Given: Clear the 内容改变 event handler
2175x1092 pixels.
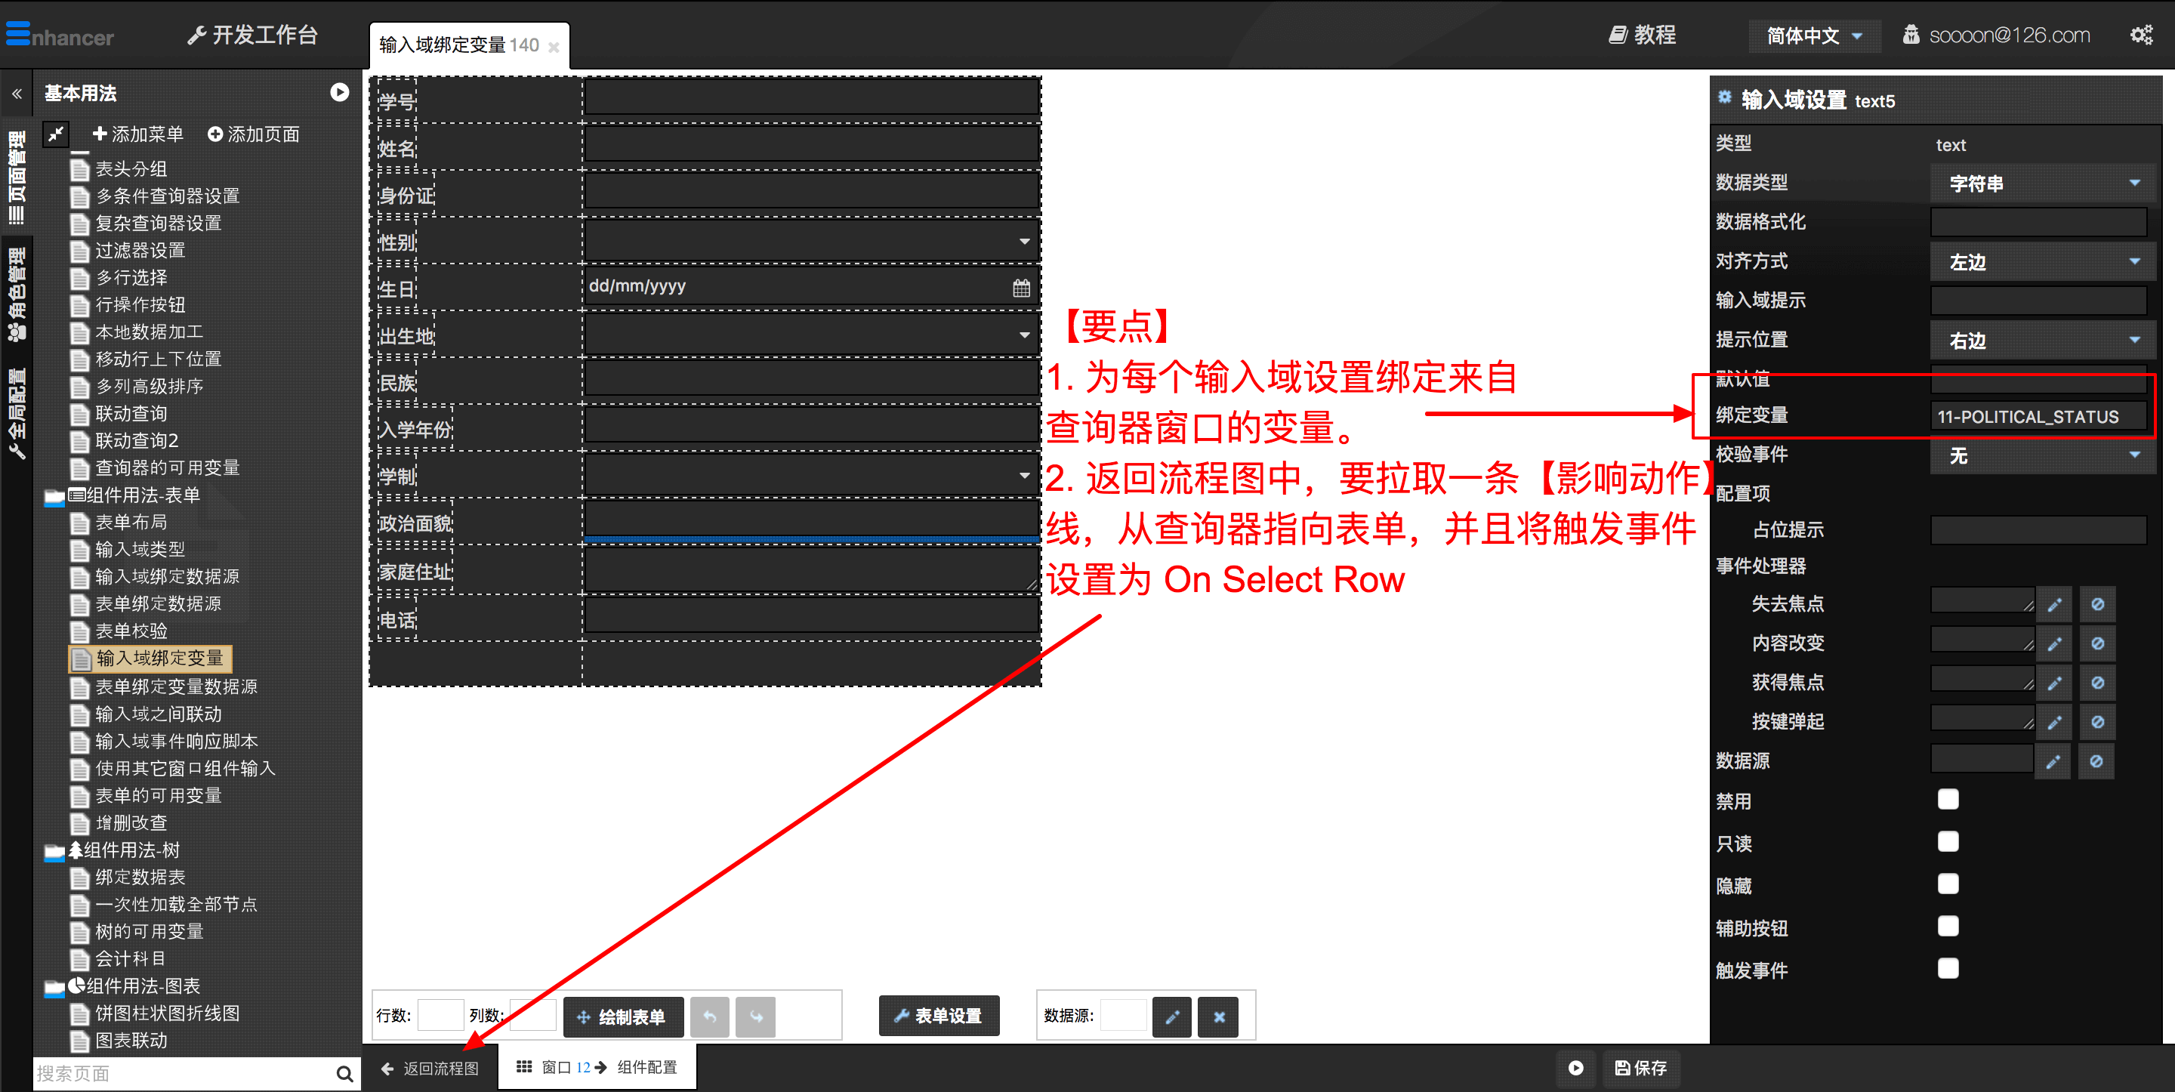Looking at the screenshot, I should [2096, 644].
